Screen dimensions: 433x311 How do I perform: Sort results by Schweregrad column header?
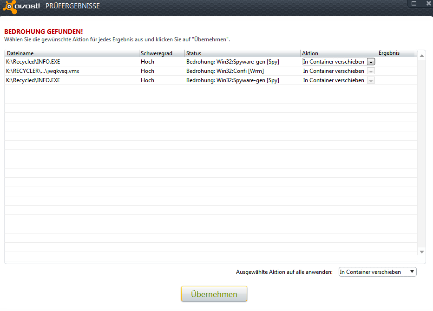[x=161, y=53]
